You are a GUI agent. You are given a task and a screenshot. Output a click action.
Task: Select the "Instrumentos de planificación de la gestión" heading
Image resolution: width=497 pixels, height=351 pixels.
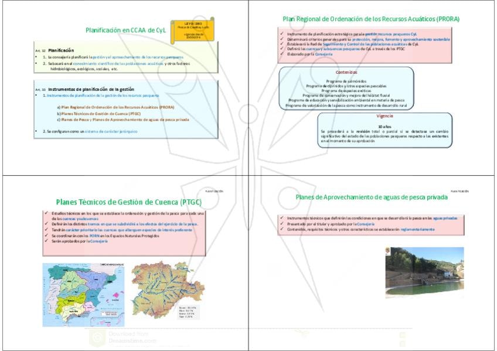coord(91,89)
